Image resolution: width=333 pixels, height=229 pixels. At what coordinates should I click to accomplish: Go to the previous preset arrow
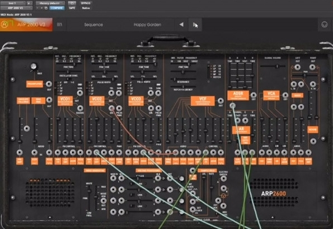pyautogui.click(x=181, y=25)
